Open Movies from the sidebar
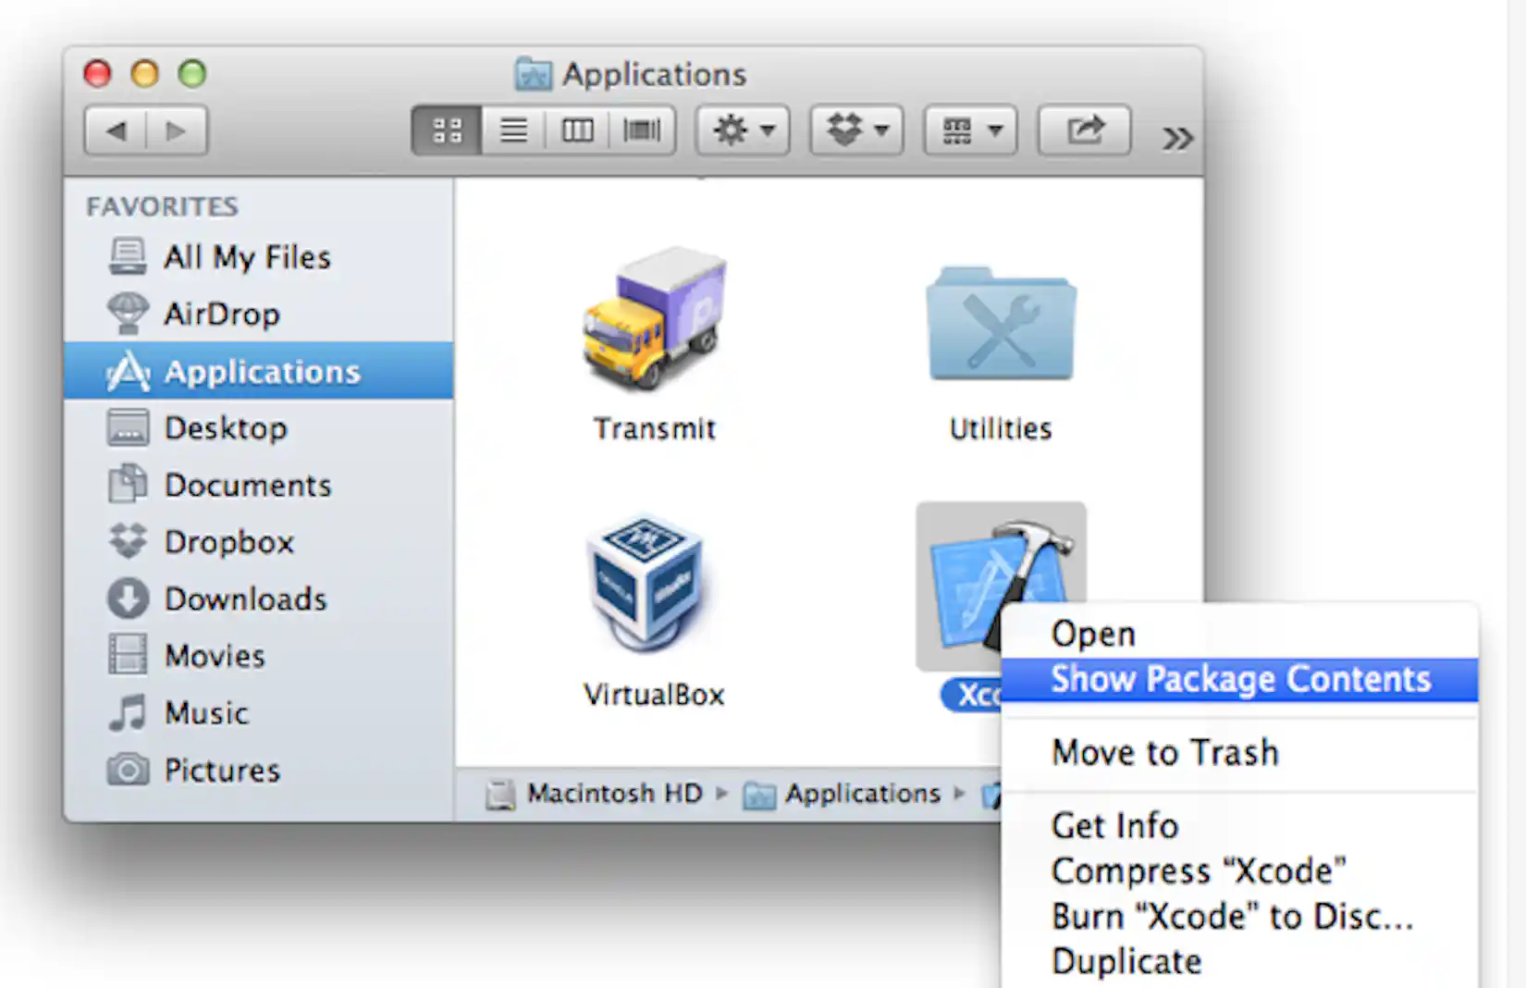Viewport: 1526px width, 988px height. point(259,656)
